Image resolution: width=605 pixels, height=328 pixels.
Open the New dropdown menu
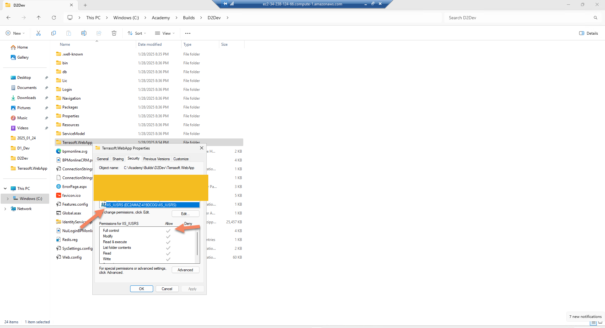pos(15,33)
